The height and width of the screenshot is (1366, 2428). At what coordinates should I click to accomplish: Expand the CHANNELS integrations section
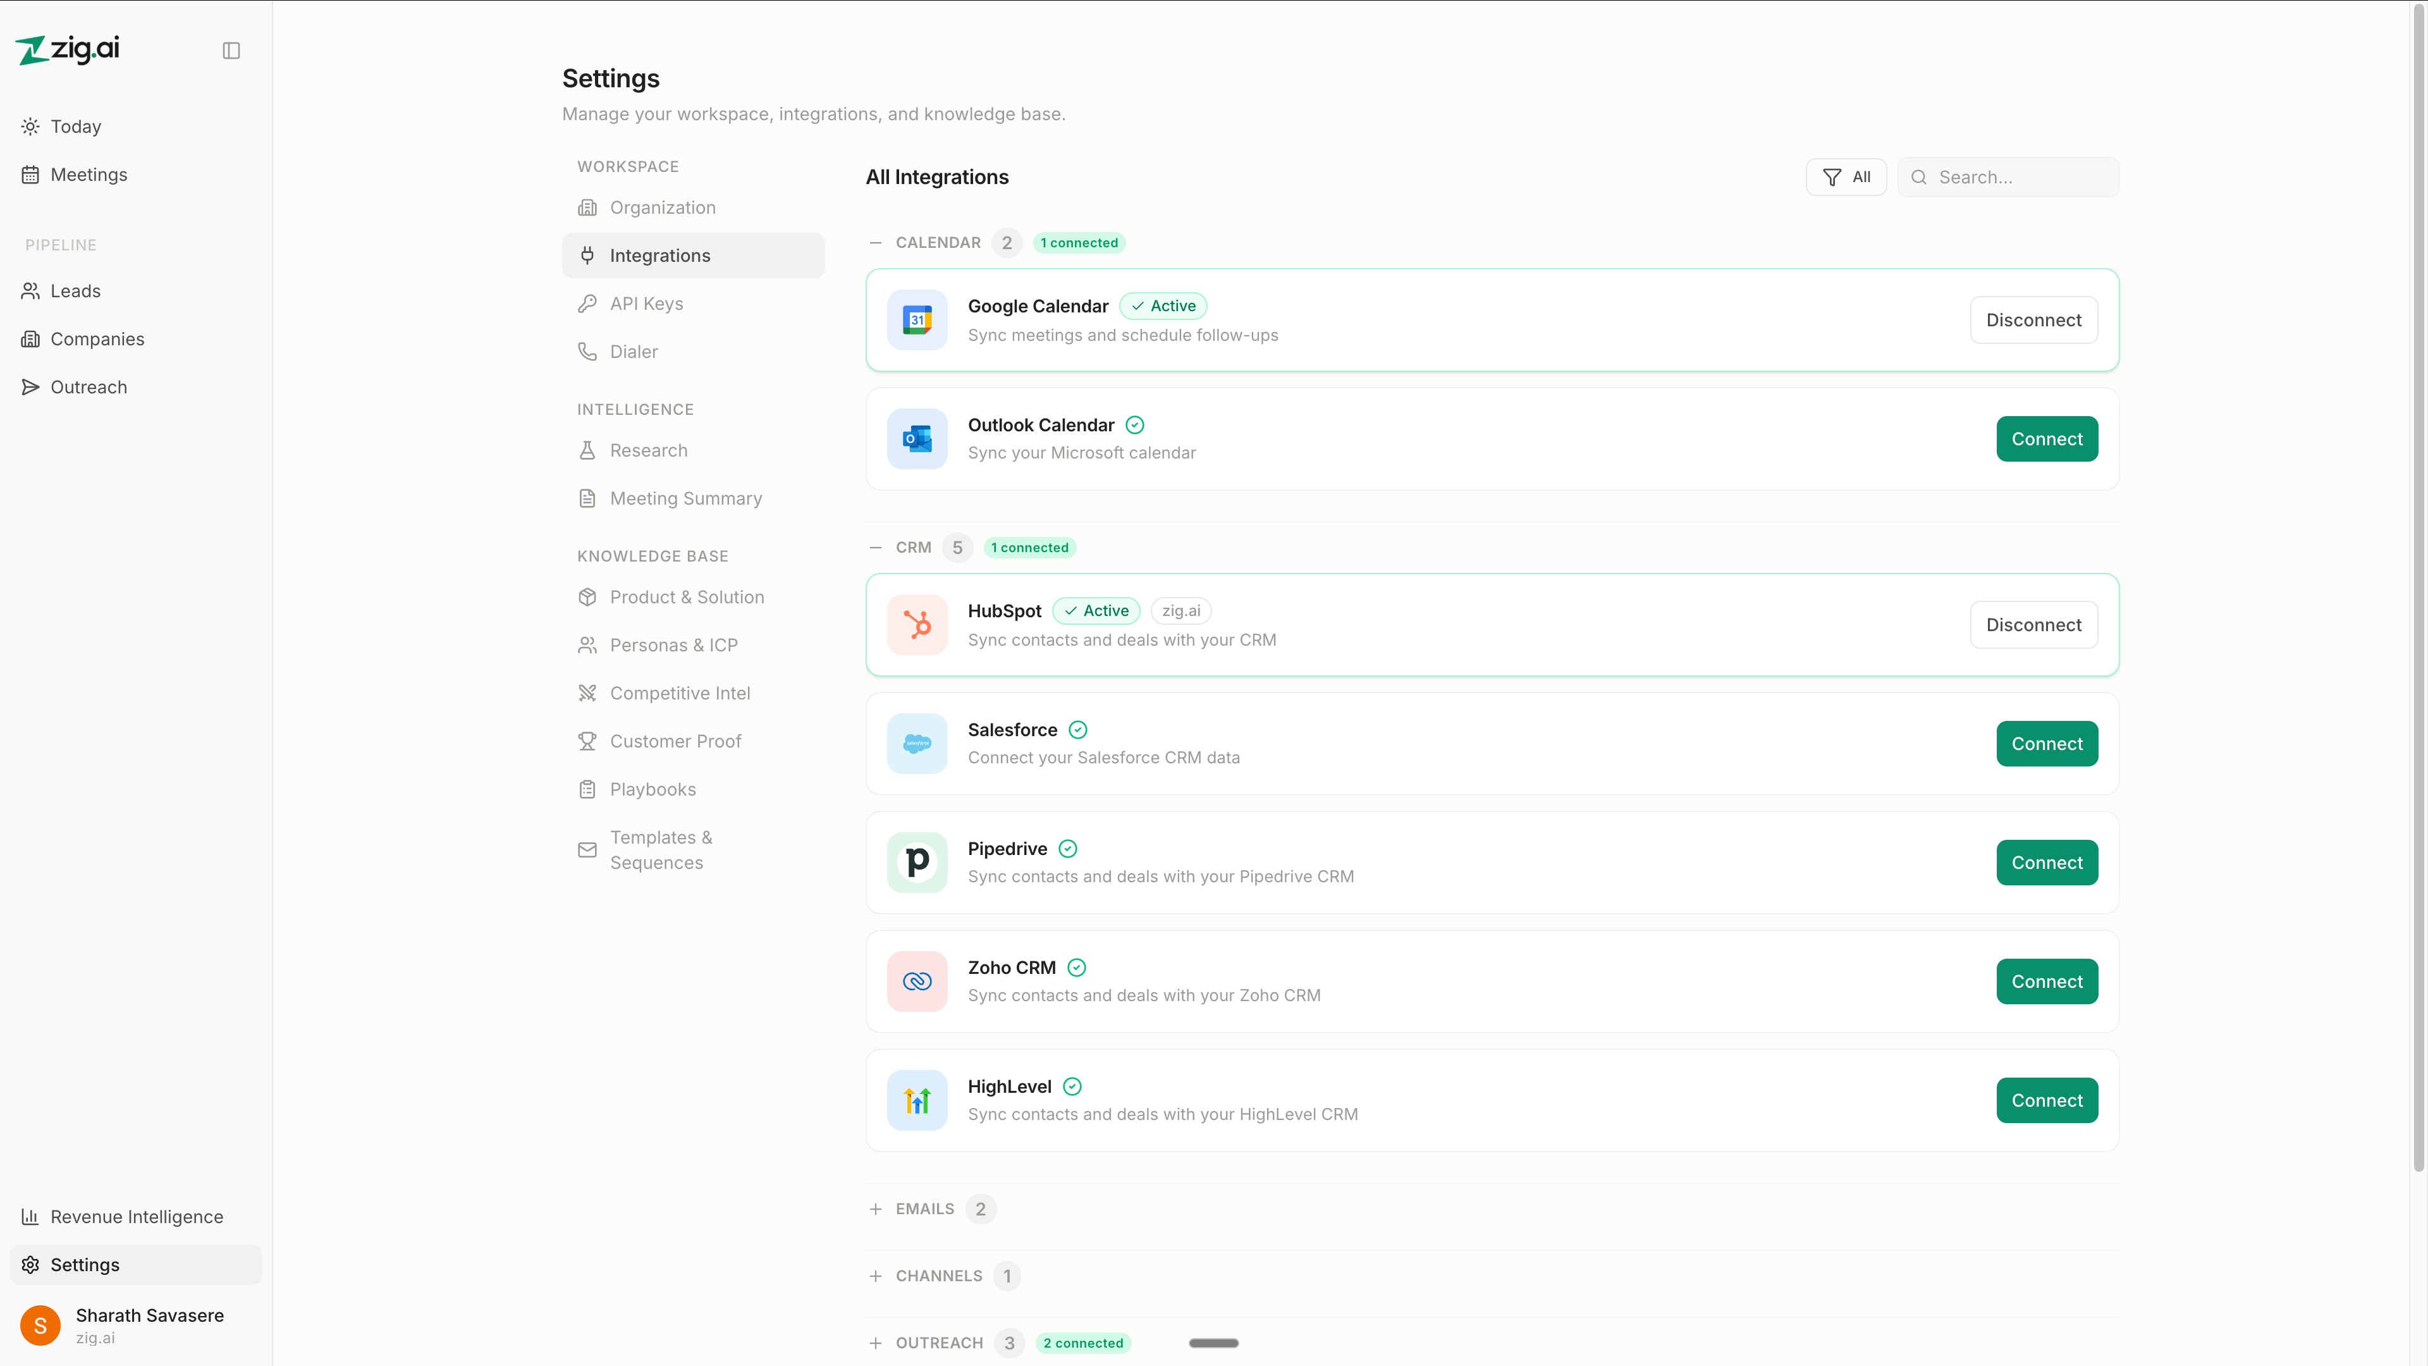876,1276
